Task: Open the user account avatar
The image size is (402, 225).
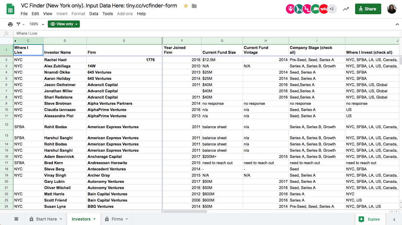Action: coord(392,9)
